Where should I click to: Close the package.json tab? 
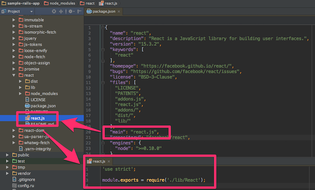(119, 11)
